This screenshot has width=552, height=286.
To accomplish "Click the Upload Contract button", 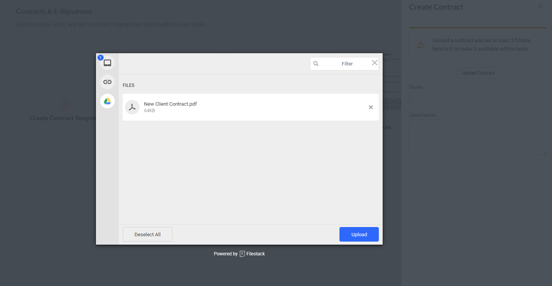I will [477, 73].
